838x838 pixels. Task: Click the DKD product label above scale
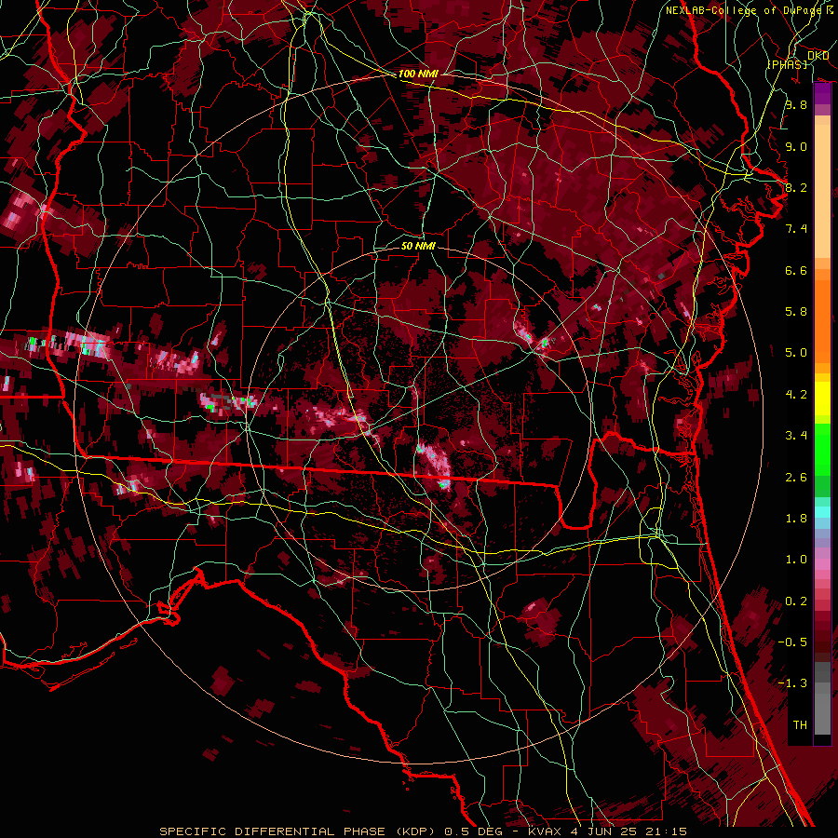818,56
